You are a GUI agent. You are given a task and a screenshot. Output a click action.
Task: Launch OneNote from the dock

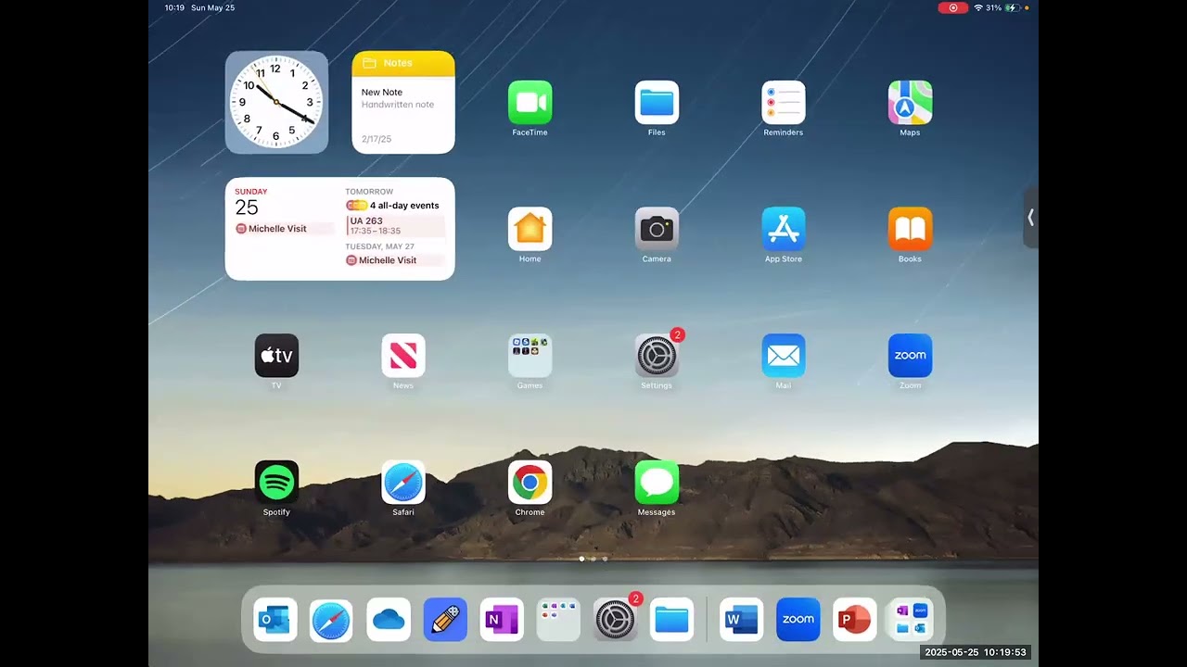click(x=502, y=620)
